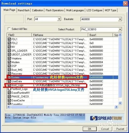
Task: Expand the Select Product dropdown
Action: coord(120,29)
